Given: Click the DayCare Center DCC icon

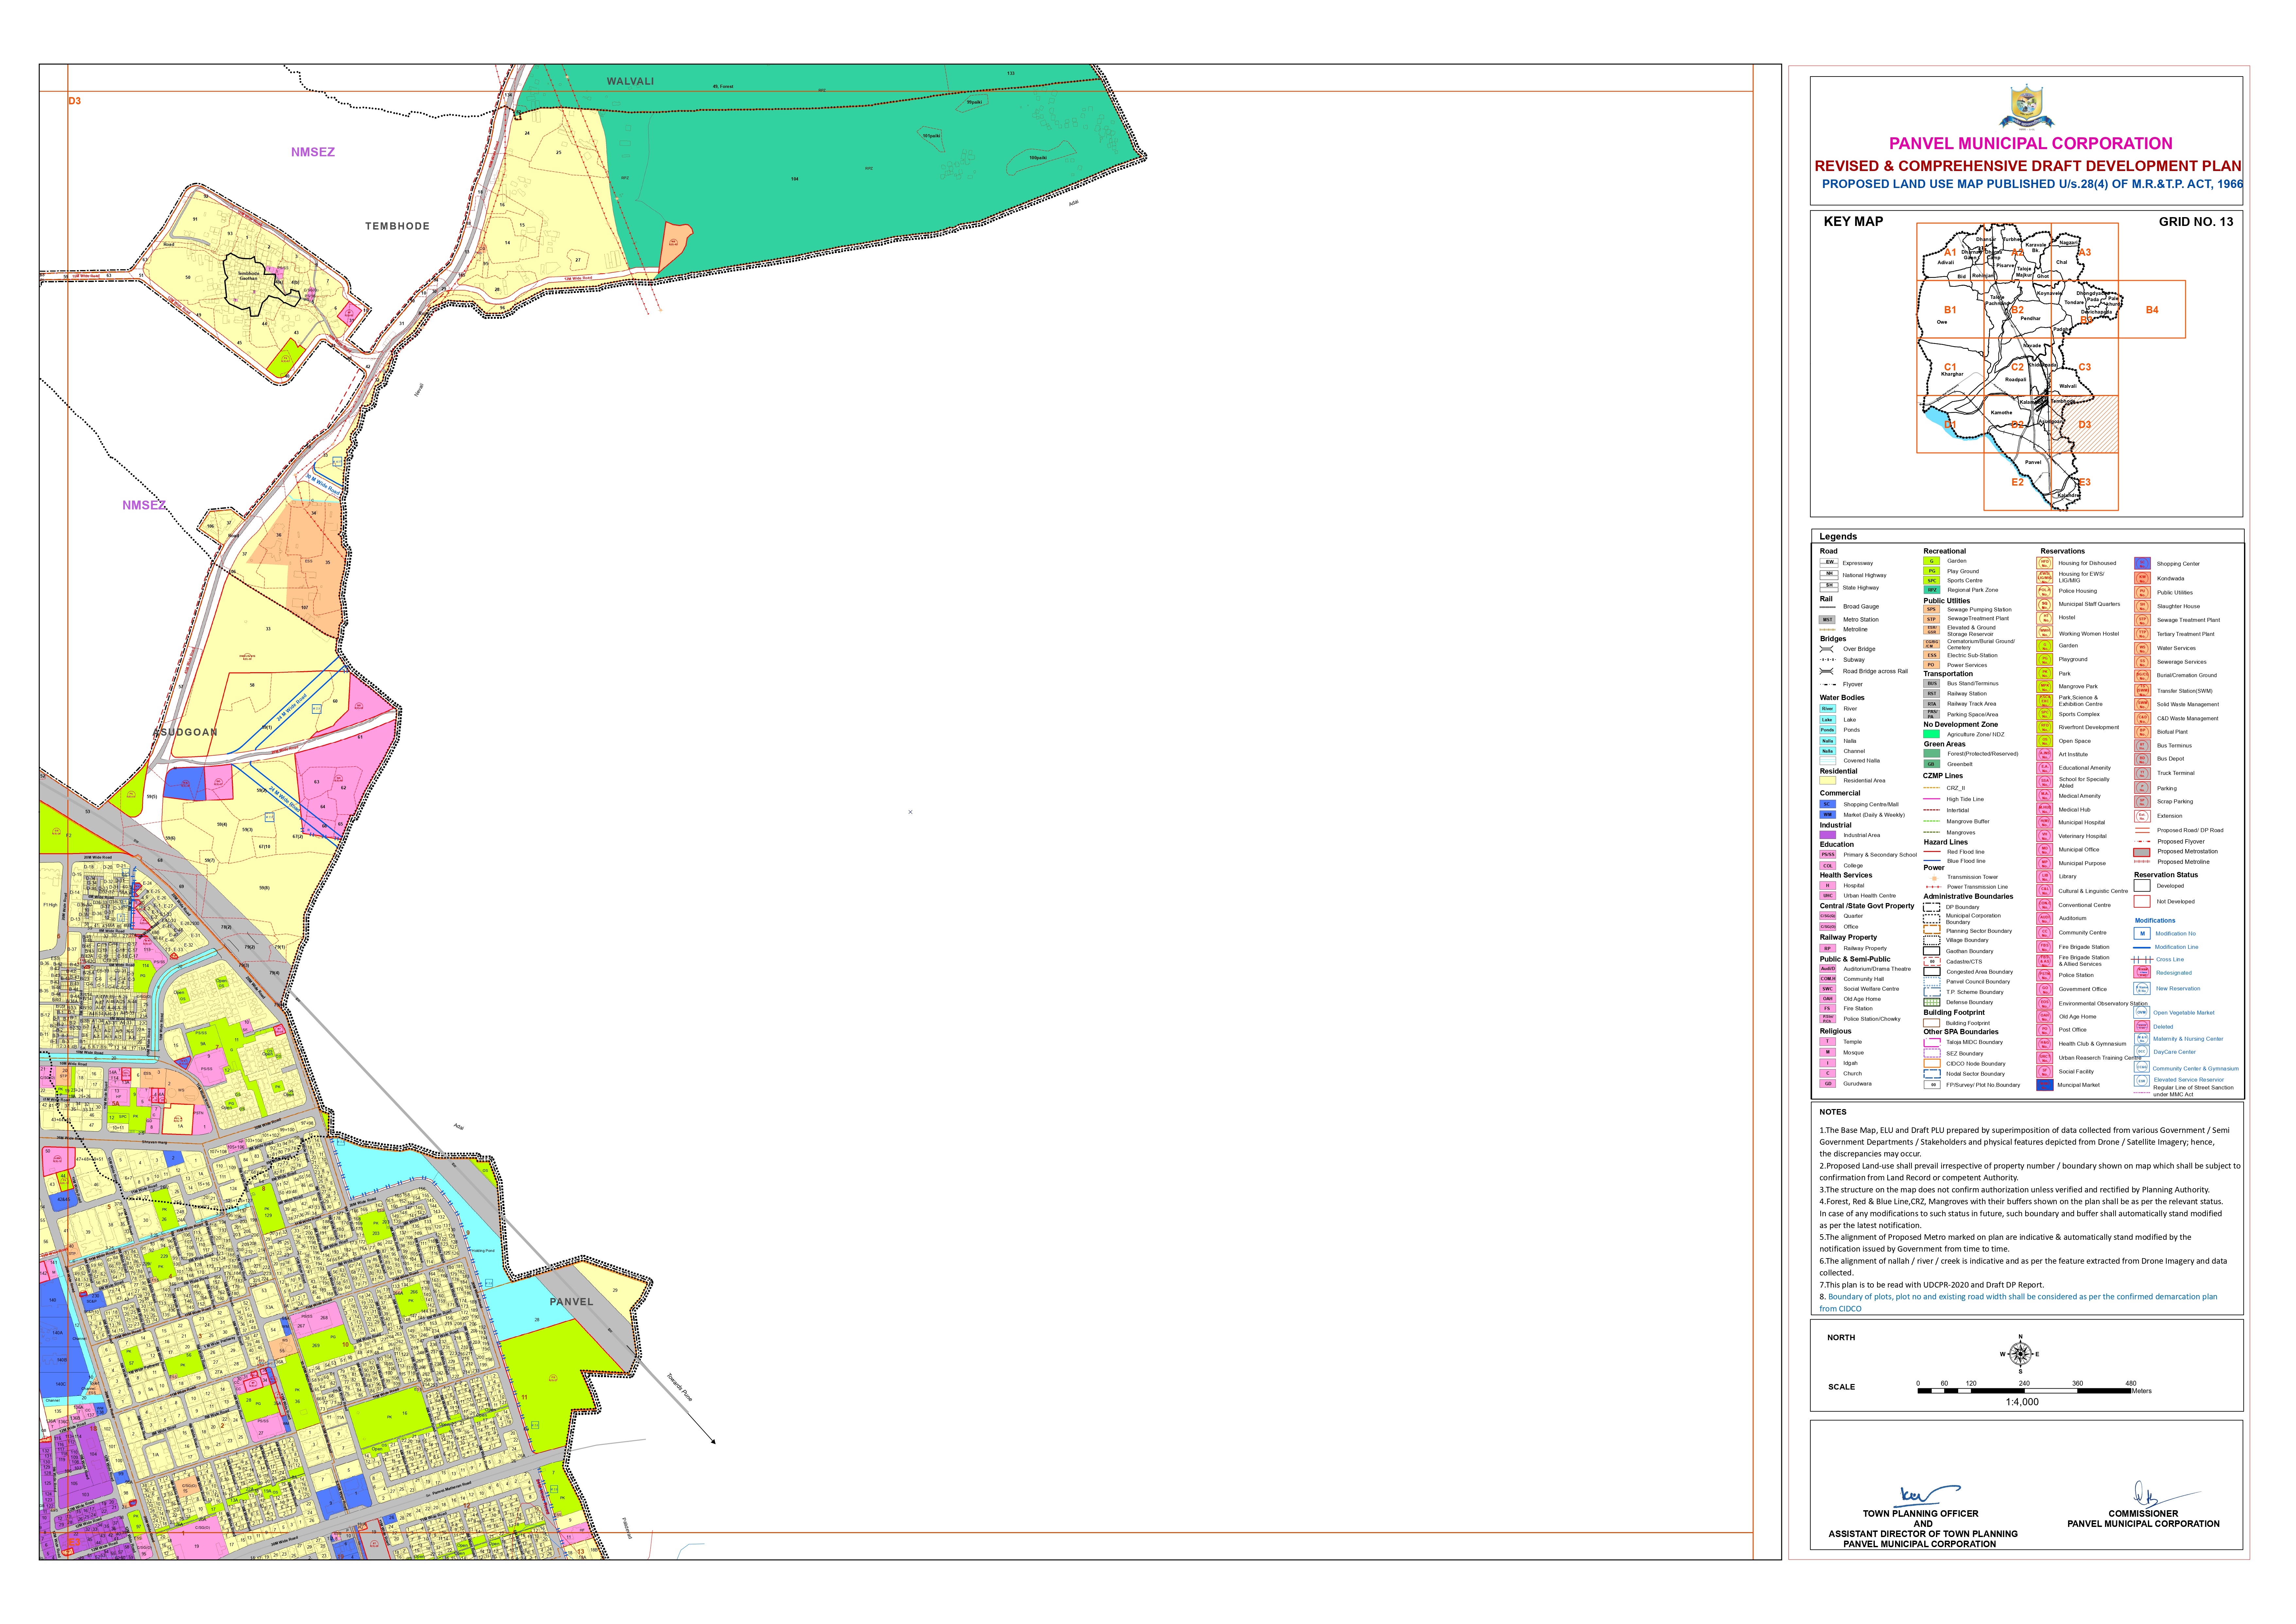Looking at the screenshot, I should pyautogui.click(x=2142, y=1051).
